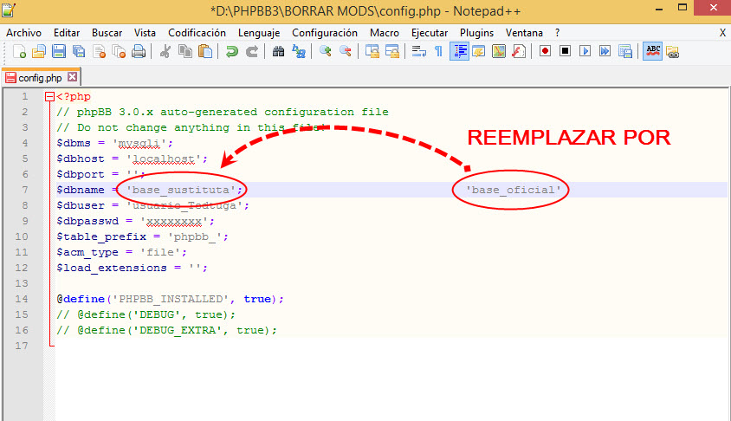Click in line 7 containing $dbname

tap(346, 190)
